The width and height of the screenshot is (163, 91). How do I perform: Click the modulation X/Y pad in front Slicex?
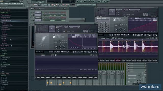pos(52,29)
